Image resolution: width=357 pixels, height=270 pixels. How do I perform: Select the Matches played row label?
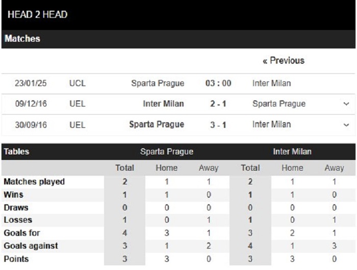pyautogui.click(x=34, y=182)
